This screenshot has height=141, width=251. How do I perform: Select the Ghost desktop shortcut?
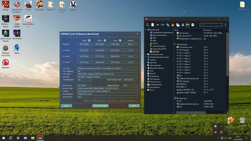[17, 49]
